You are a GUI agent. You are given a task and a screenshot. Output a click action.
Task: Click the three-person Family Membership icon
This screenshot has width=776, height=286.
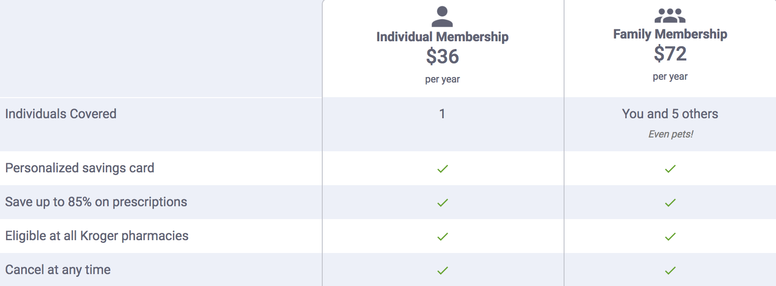(x=670, y=16)
